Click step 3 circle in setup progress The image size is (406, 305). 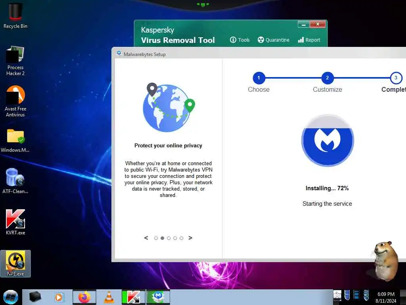click(396, 78)
